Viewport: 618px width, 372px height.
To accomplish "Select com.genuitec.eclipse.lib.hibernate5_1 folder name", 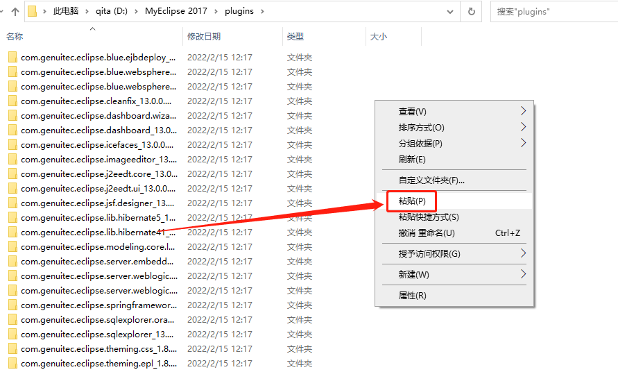I will [x=98, y=218].
